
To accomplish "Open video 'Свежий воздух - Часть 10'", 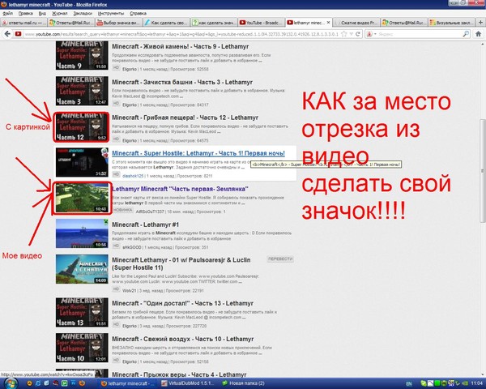I will tap(182, 339).
